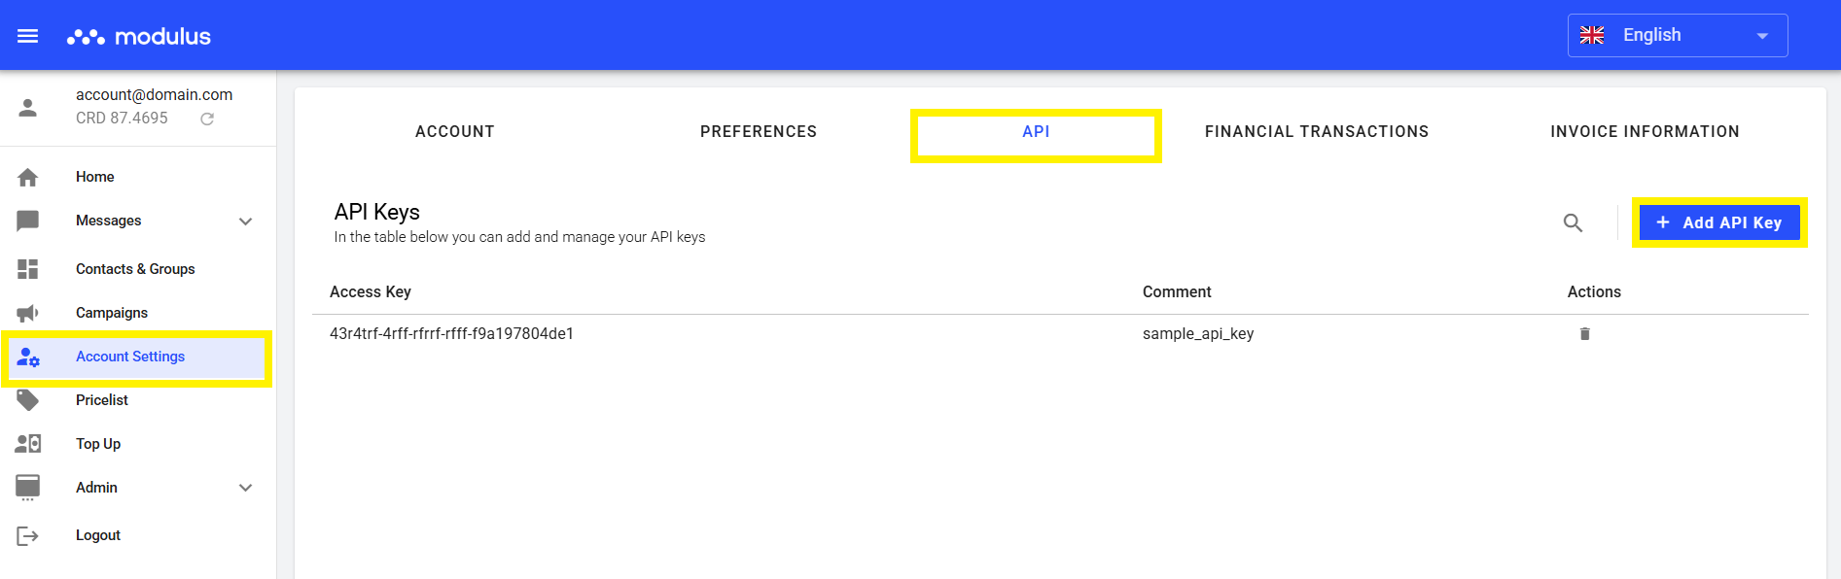Expand the Messages submenu

coord(245,221)
